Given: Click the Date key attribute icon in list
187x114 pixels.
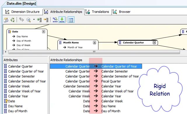Looking at the screenshot, I should tap(6, 101).
